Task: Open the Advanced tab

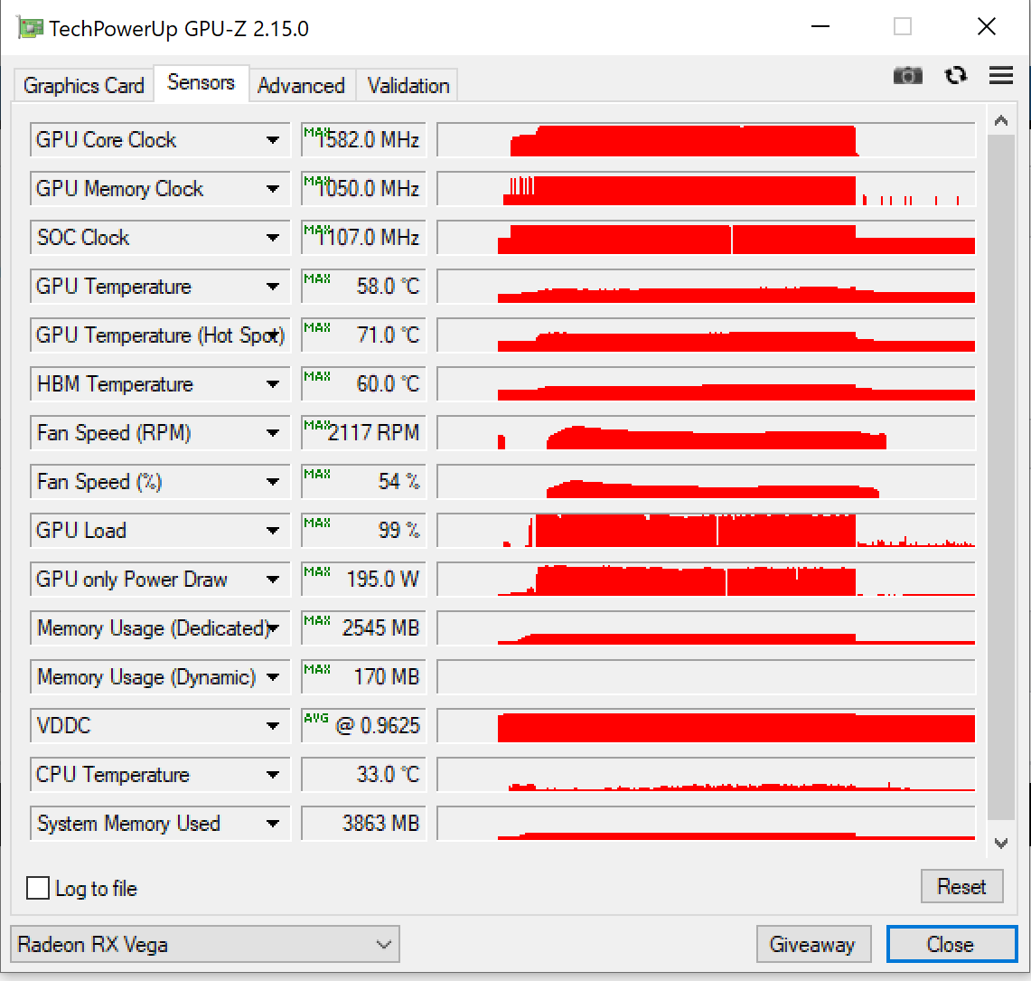Action: tap(301, 86)
